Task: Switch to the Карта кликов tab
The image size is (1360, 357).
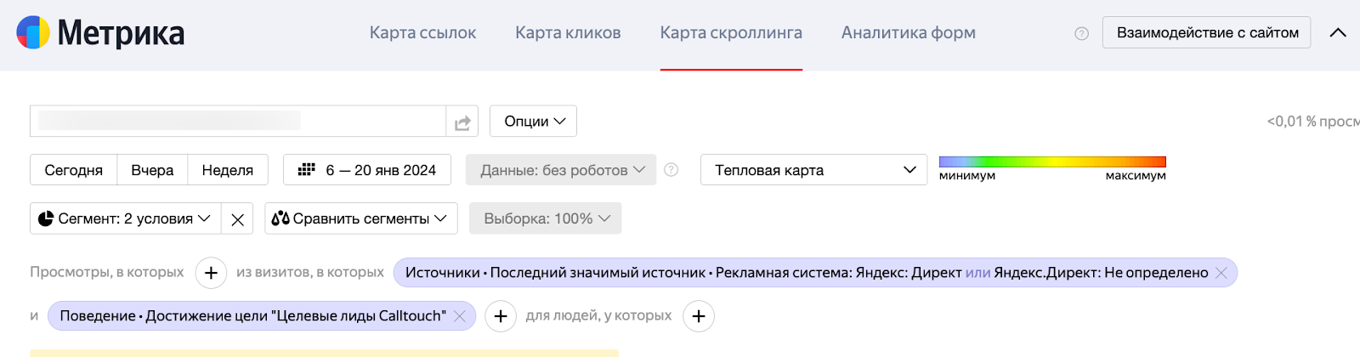Action: pyautogui.click(x=568, y=33)
